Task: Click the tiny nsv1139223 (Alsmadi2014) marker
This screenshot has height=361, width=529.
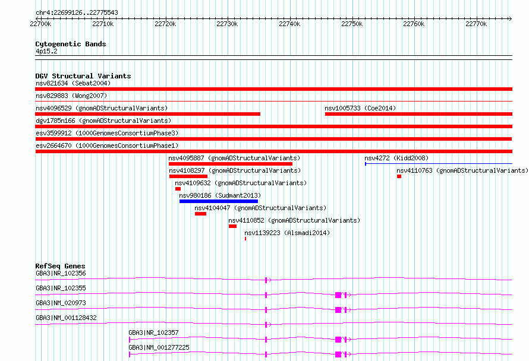Action: click(245, 239)
